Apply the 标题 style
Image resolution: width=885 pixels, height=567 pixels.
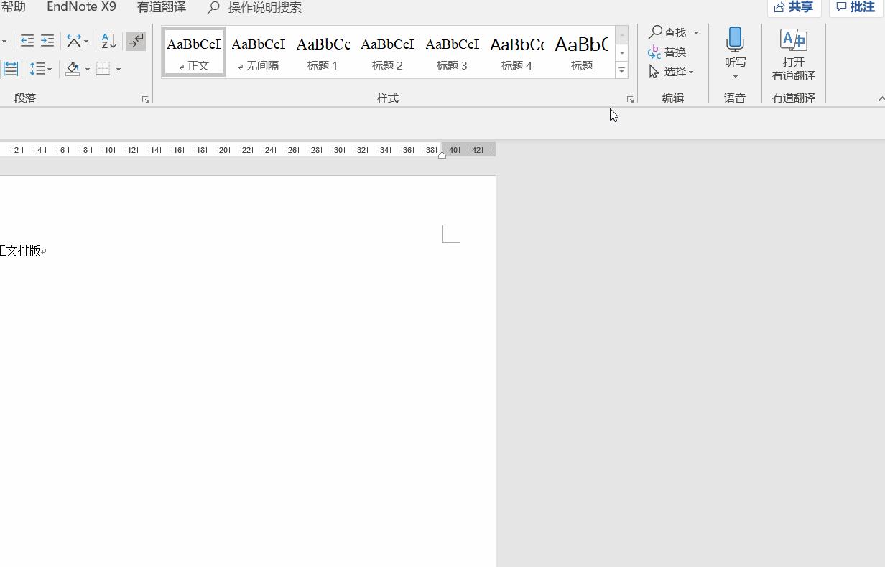coord(582,52)
